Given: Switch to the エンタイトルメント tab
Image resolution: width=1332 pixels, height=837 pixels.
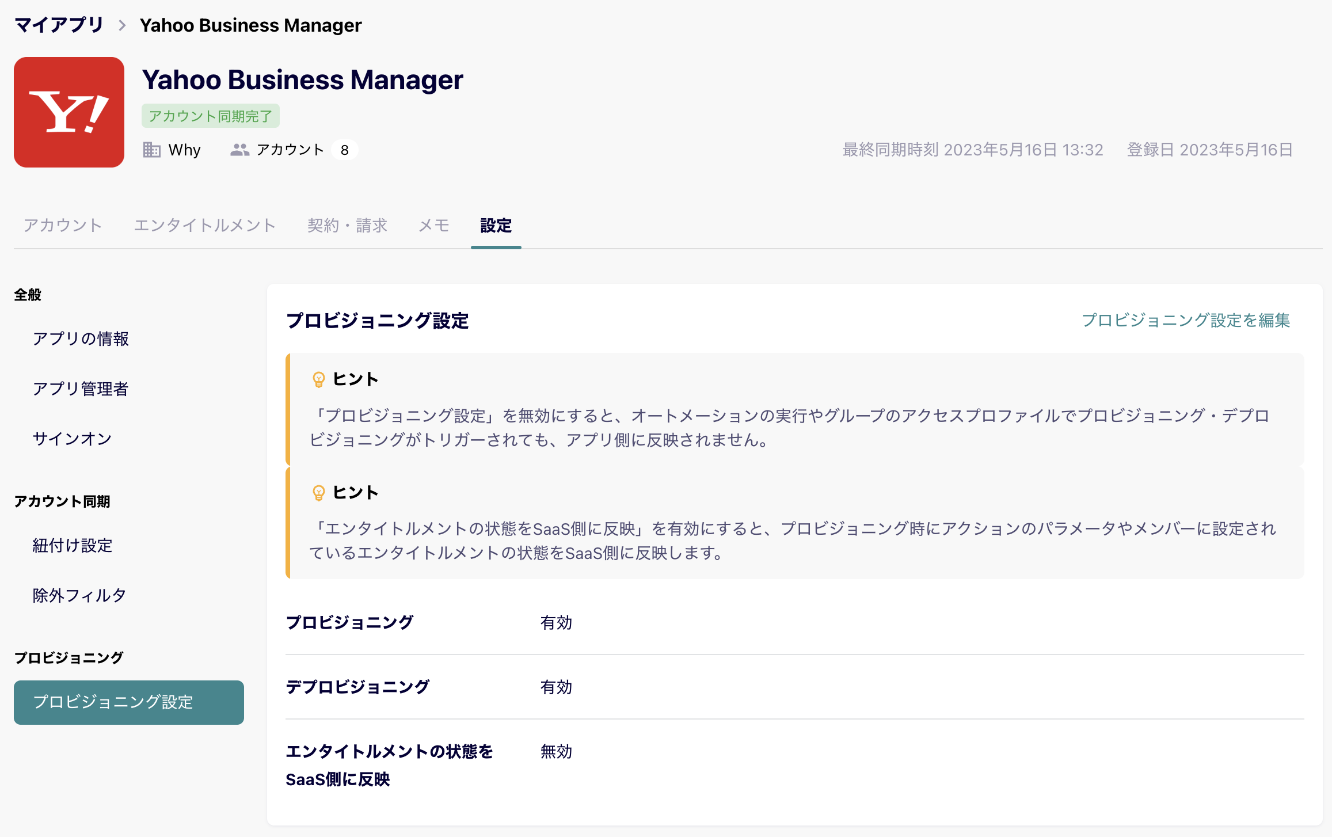Looking at the screenshot, I should (x=204, y=225).
